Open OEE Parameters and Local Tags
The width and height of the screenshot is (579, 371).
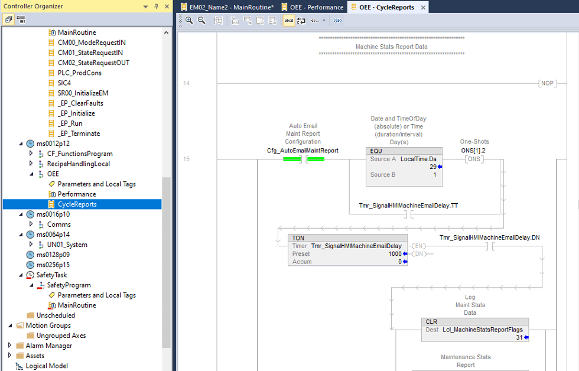pyautogui.click(x=97, y=184)
